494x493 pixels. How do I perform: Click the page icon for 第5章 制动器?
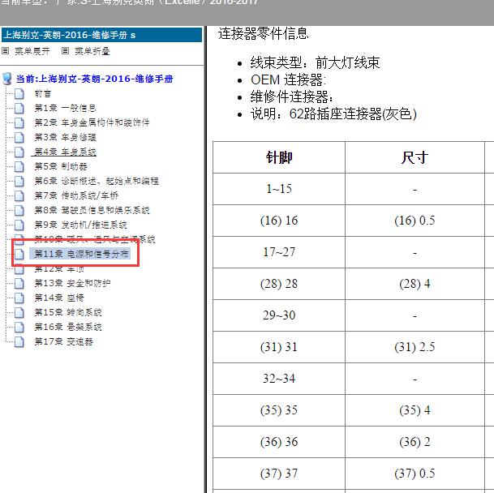coord(19,166)
